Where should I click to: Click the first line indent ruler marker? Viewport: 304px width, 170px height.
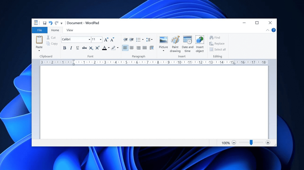click(x=74, y=61)
